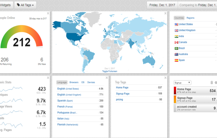The height and width of the screenshot is (138, 217).
Task: Open the Signup funnel dropdown
Action: click(x=182, y=83)
